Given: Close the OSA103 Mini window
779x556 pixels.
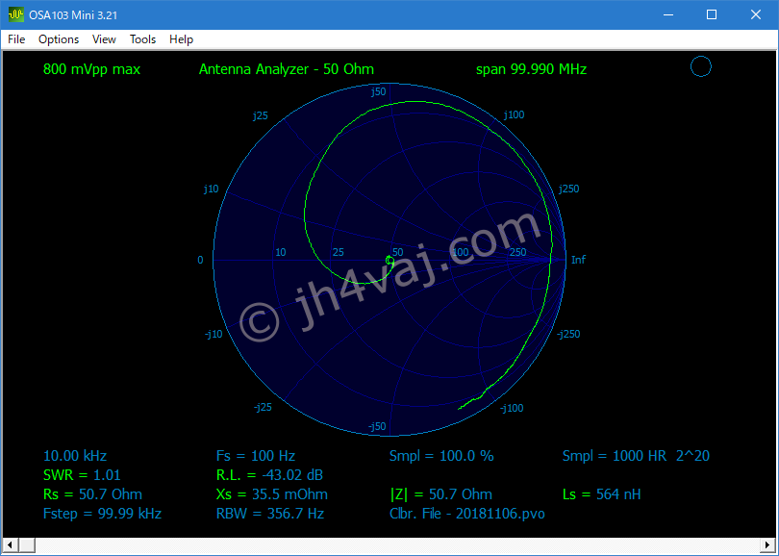Looking at the screenshot, I should (x=756, y=14).
